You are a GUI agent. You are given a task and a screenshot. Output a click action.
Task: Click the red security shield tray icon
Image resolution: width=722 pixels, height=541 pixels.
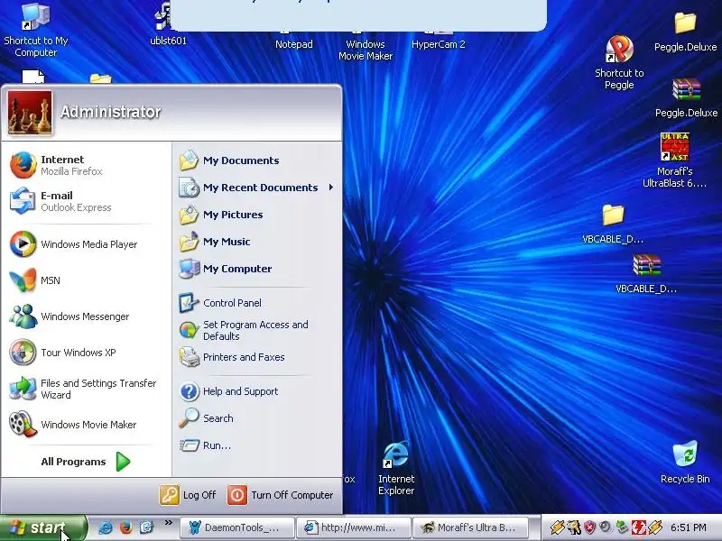(589, 527)
